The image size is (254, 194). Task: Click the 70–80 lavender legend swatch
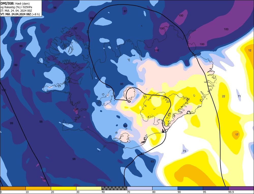(x=140, y=188)
